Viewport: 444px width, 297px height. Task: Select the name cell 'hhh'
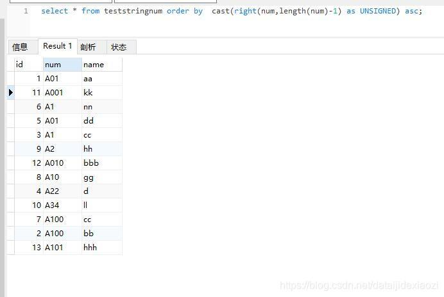(x=102, y=247)
